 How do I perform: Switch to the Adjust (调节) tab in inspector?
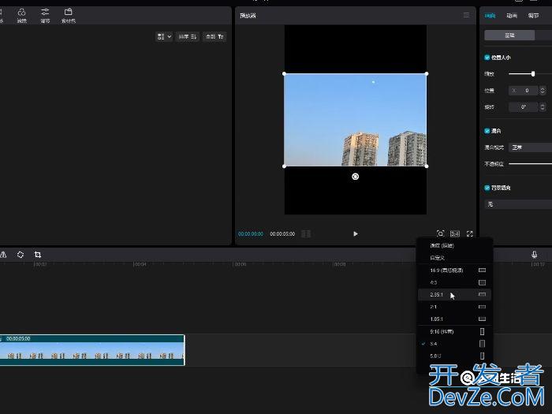click(x=533, y=16)
